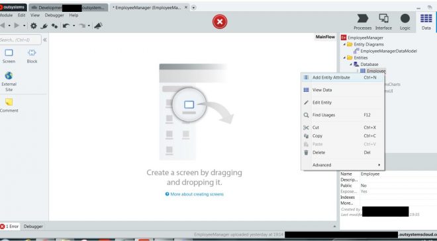
Task: Switch to the Development environment tab
Action: click(68, 7)
